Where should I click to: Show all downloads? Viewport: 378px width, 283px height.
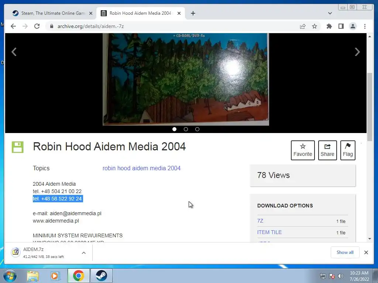tap(345, 252)
